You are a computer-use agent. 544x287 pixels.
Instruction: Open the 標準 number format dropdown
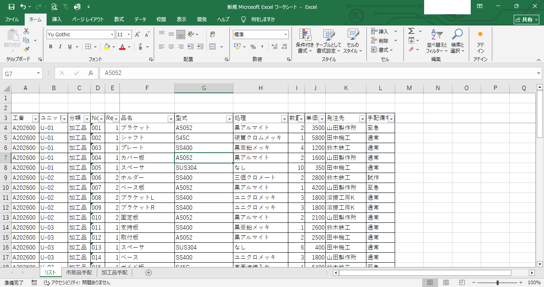tap(286, 35)
